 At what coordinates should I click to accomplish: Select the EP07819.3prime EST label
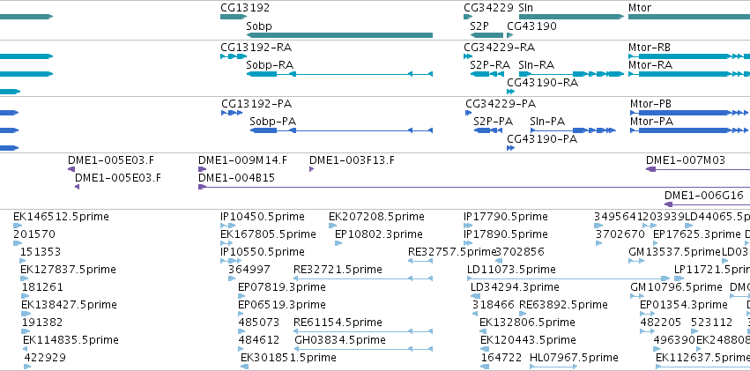coord(282,287)
